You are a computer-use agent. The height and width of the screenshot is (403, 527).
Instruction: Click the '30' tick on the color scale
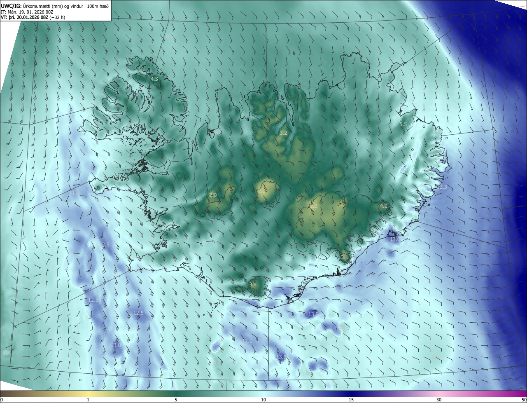[439, 400]
